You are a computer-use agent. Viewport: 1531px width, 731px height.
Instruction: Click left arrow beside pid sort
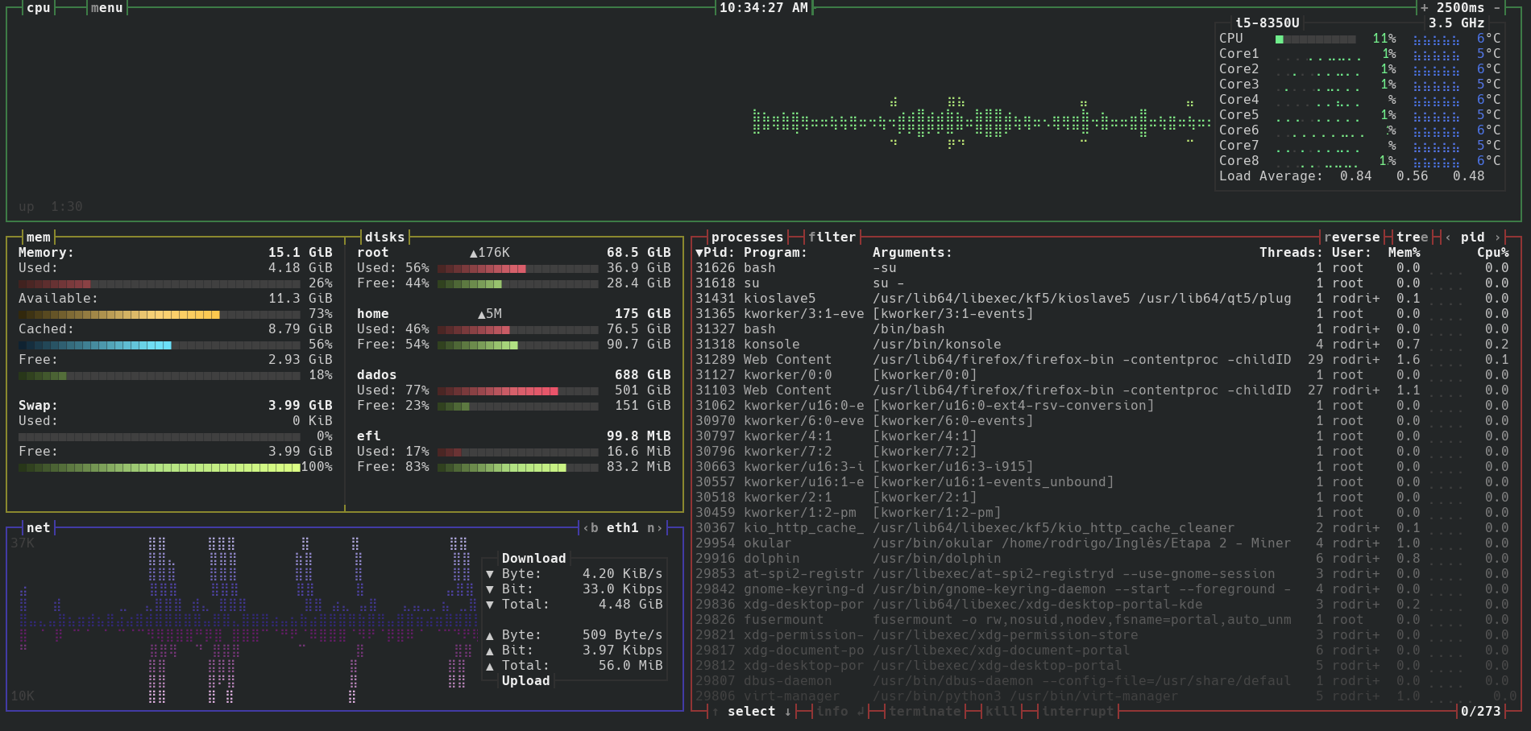click(x=1448, y=237)
